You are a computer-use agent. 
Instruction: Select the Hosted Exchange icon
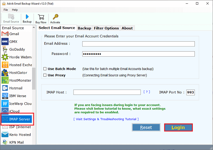click(5, 65)
